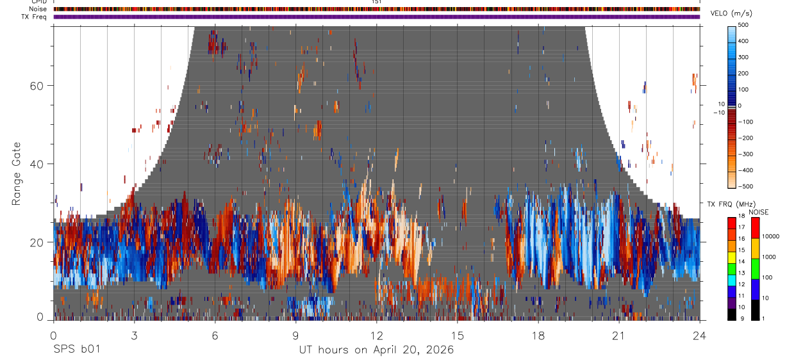Click the yellow 14-15 MHz TX frequency swatch
The image size is (787, 363).
(x=732, y=257)
